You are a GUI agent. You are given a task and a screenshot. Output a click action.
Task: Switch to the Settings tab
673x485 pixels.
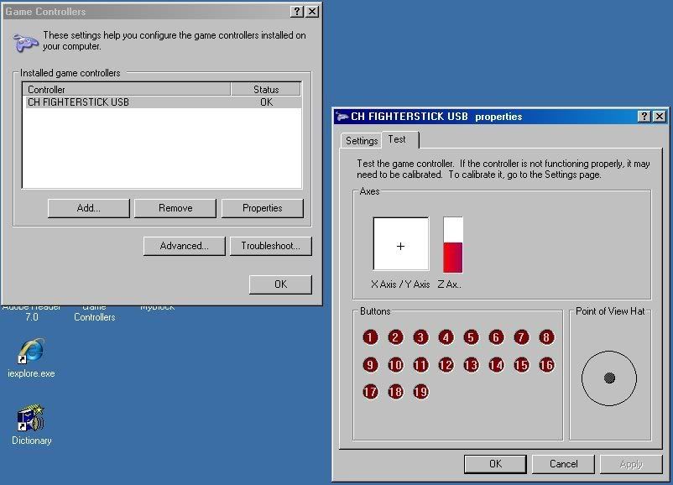pos(362,141)
